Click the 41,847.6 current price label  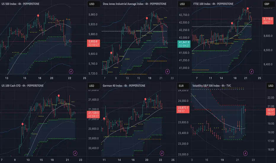click(184, 44)
